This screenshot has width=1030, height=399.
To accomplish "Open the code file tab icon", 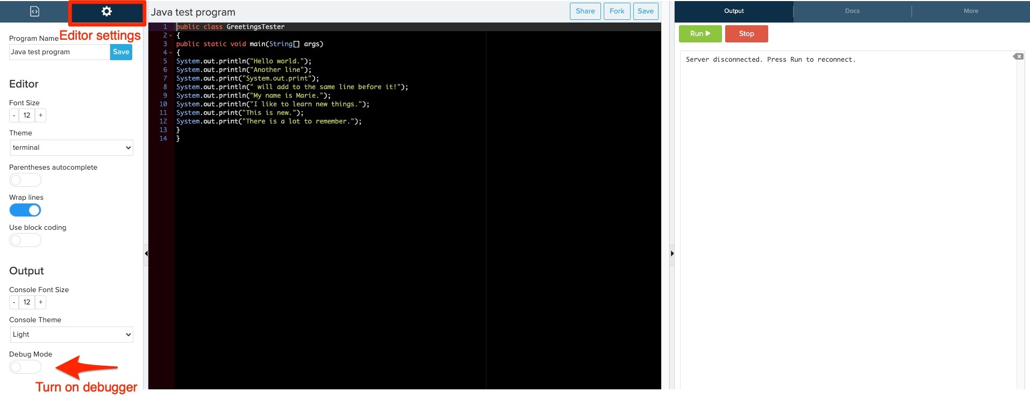I will click(34, 11).
